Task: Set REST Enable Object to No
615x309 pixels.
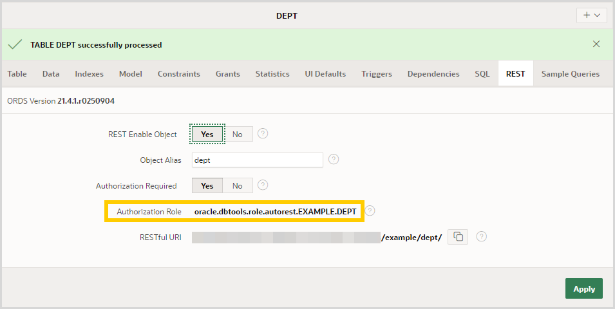Action: pos(237,134)
